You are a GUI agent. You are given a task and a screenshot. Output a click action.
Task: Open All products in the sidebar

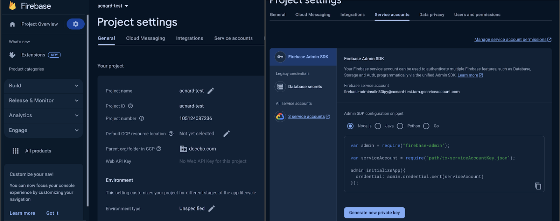pos(38,151)
